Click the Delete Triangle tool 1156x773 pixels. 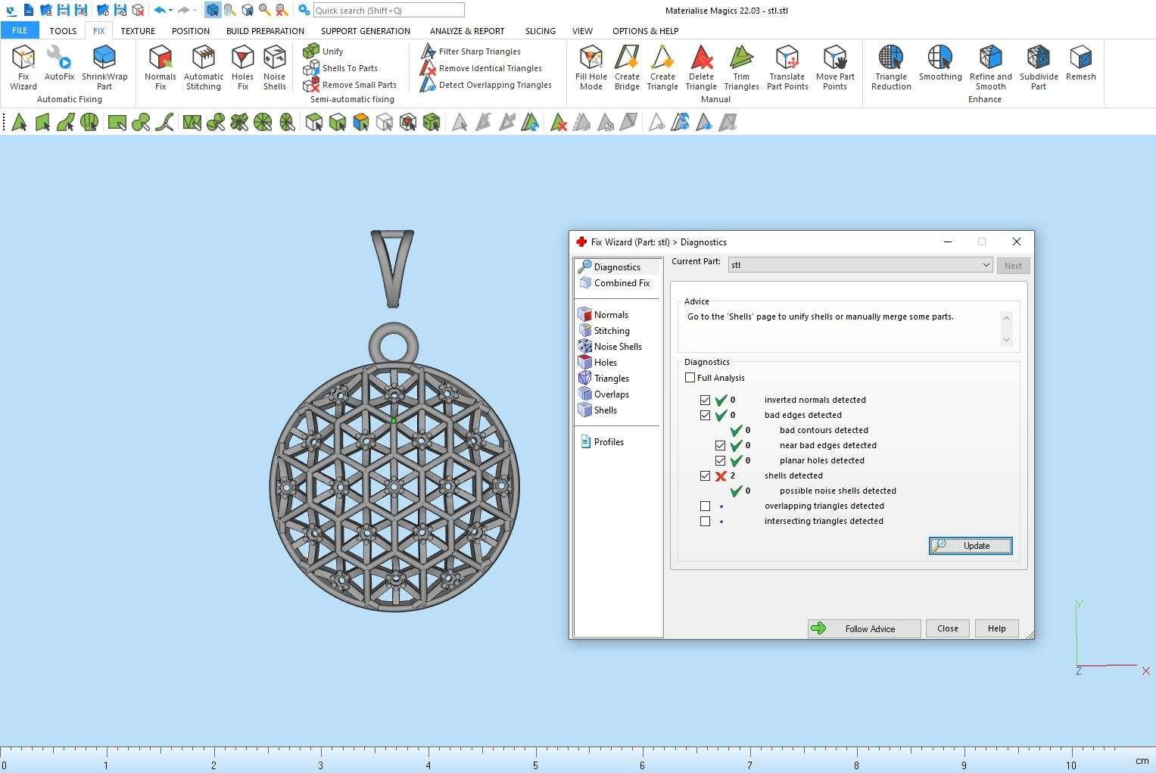[x=701, y=66]
